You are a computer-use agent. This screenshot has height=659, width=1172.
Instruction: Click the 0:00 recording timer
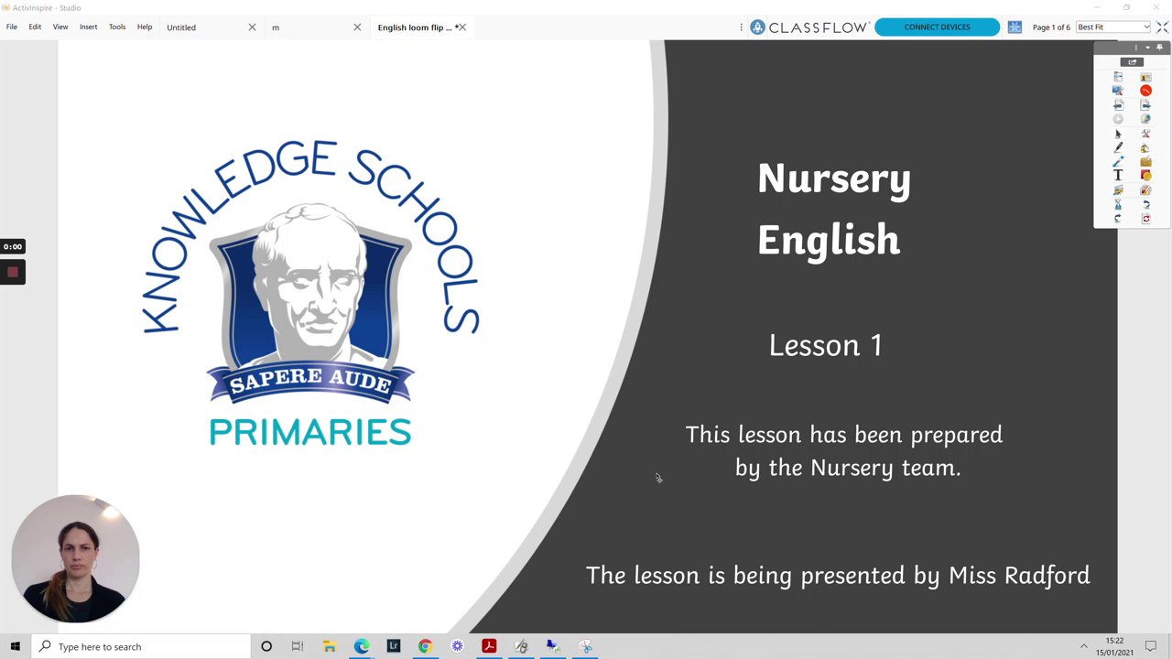13,246
